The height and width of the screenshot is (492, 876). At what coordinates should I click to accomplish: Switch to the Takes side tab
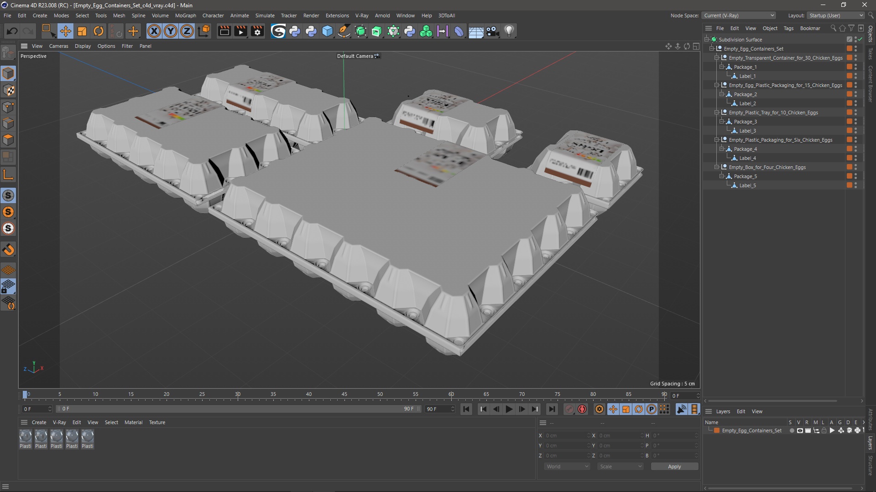pos(871,54)
